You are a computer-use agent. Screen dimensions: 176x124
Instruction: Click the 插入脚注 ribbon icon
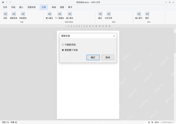pyautogui.click(x=49, y=14)
